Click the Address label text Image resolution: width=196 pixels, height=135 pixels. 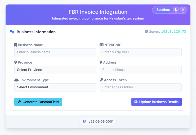110,62
